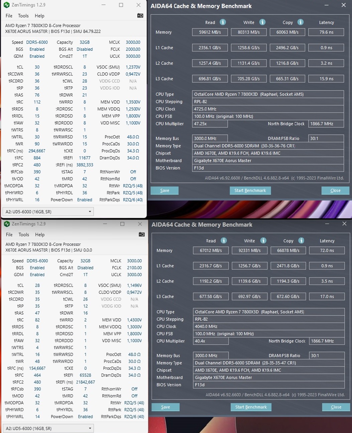Click the tREFI (ns) value 21842,667
This screenshot has width=352, height=433.
85,382
